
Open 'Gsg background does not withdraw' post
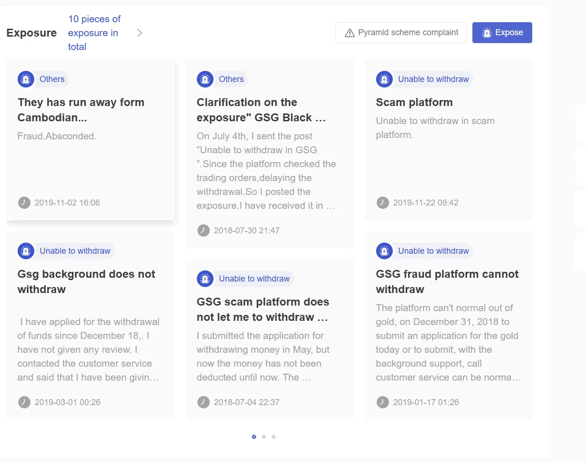(x=86, y=282)
